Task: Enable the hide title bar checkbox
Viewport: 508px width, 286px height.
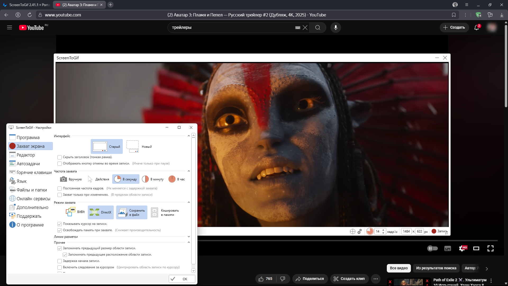Action: coord(60,157)
